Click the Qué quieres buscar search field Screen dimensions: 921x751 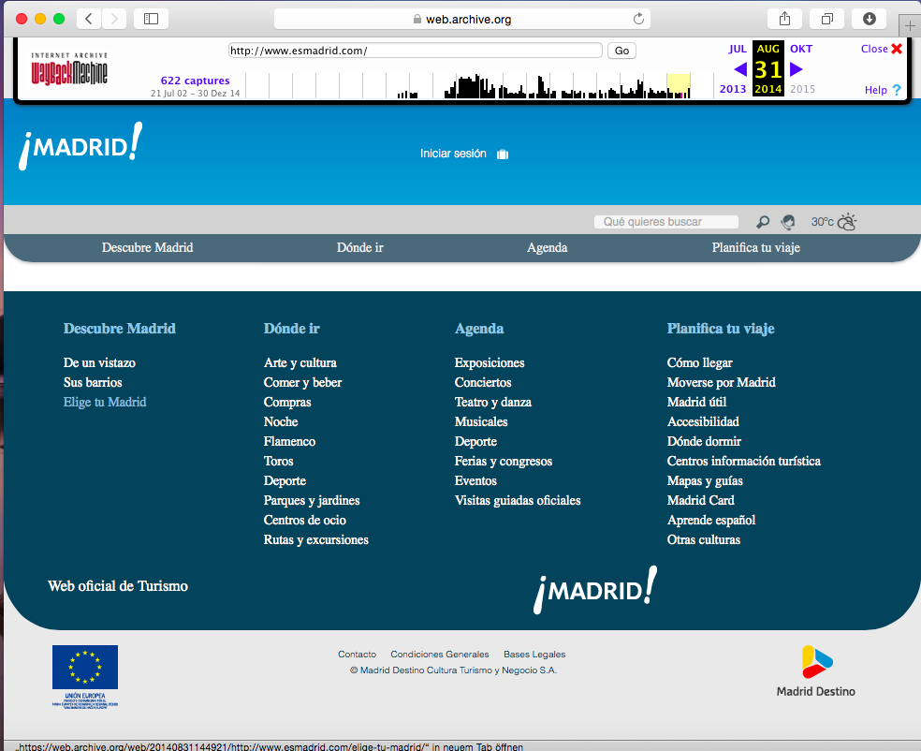click(665, 222)
